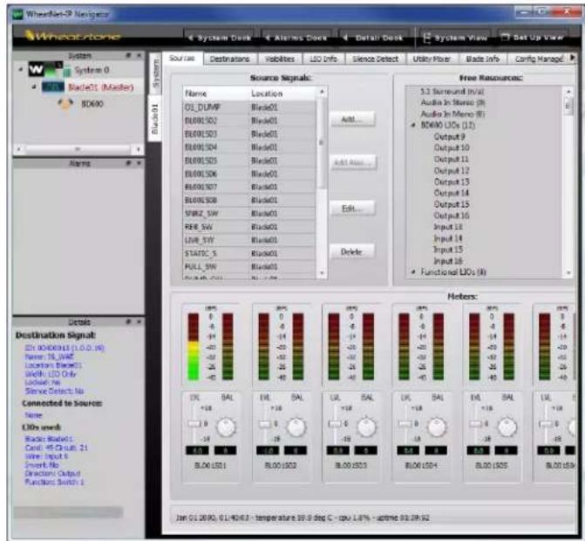The height and width of the screenshot is (541, 585).
Task: Click the Wheatstone logo
Action: pos(73,37)
